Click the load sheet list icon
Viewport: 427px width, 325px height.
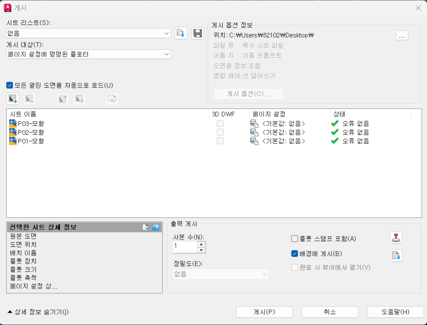pyautogui.click(x=181, y=33)
